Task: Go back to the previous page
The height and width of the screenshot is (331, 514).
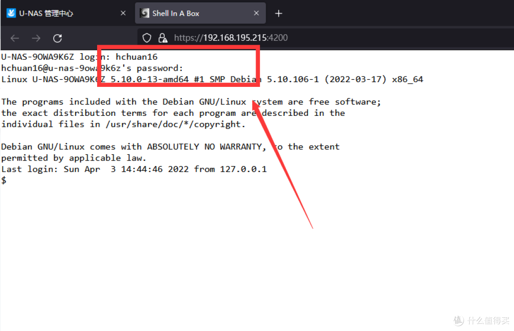Action: point(15,38)
